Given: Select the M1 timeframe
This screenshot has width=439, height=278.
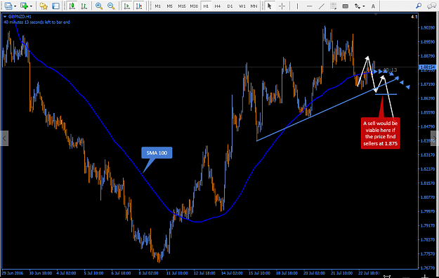Looking at the screenshot, I should [158, 6].
